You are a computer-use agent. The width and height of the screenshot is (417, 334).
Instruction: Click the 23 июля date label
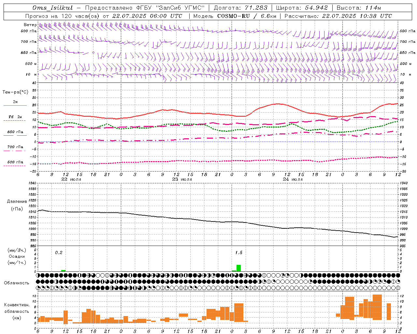click(182, 179)
